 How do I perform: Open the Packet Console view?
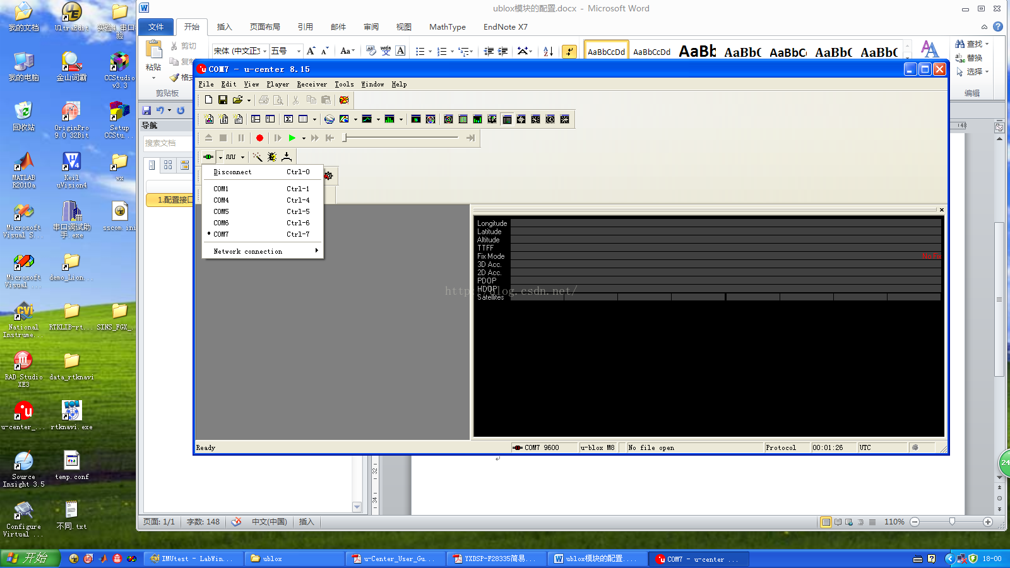coord(209,119)
